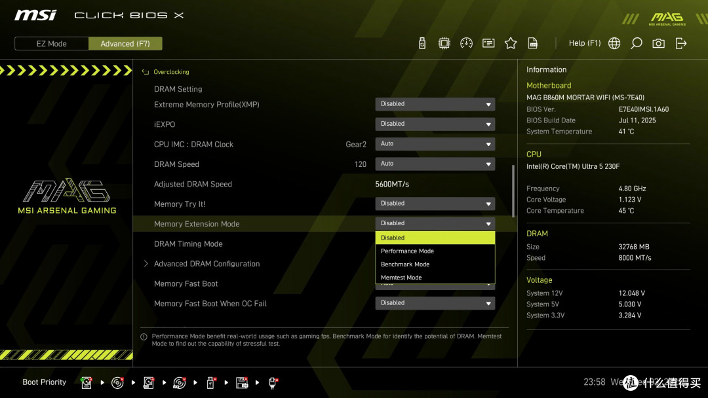Choose Benchmark Mode option
The width and height of the screenshot is (708, 398).
coord(435,264)
